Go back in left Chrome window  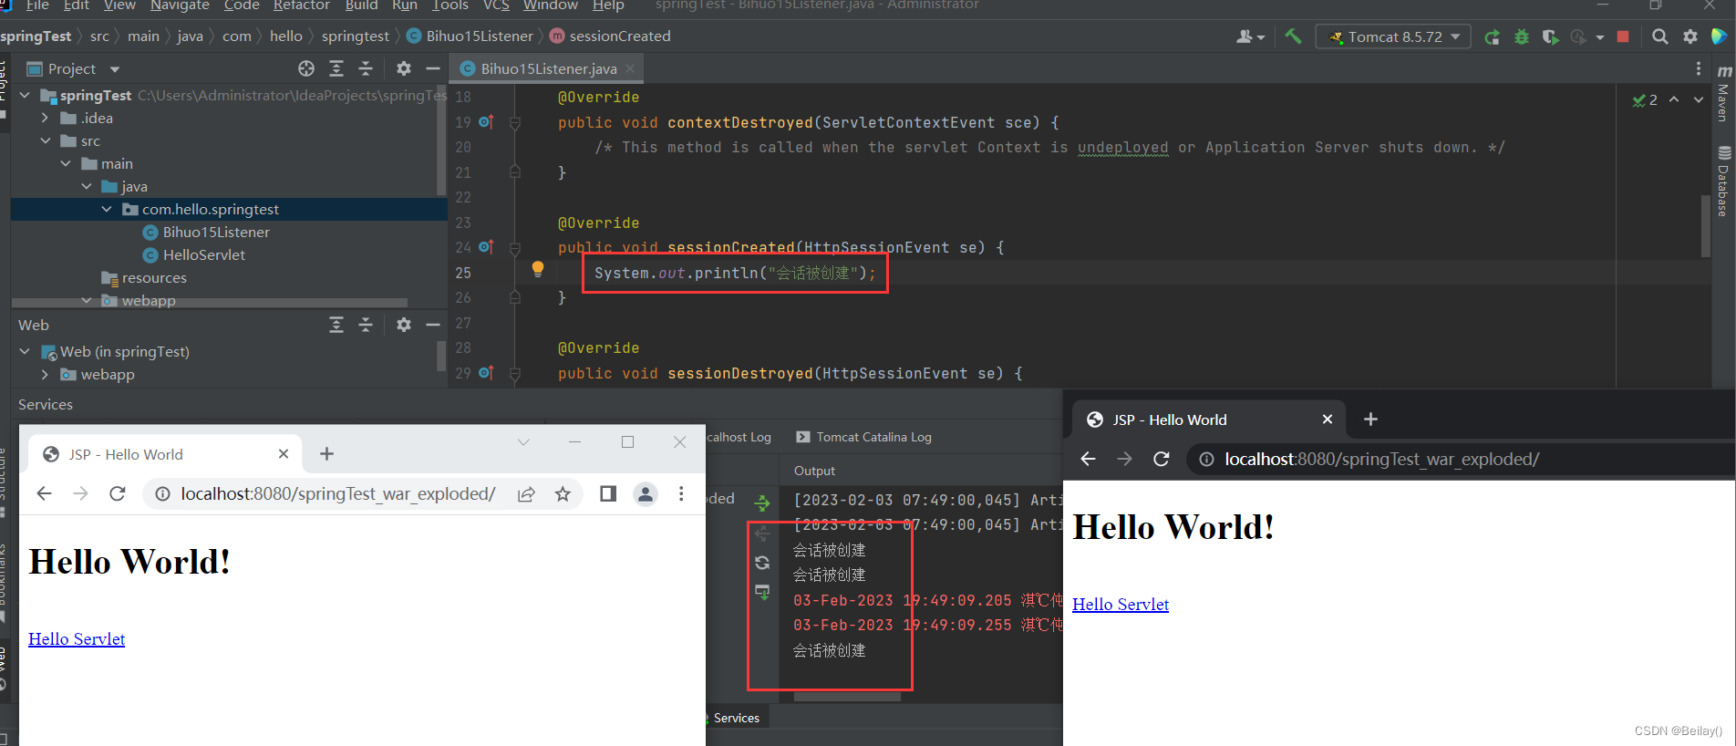coord(44,493)
